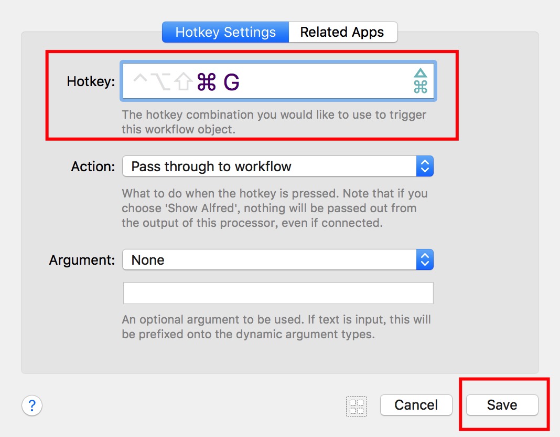Click the teal triangle-command icon in hotkey field
560x437 pixels.
(421, 81)
